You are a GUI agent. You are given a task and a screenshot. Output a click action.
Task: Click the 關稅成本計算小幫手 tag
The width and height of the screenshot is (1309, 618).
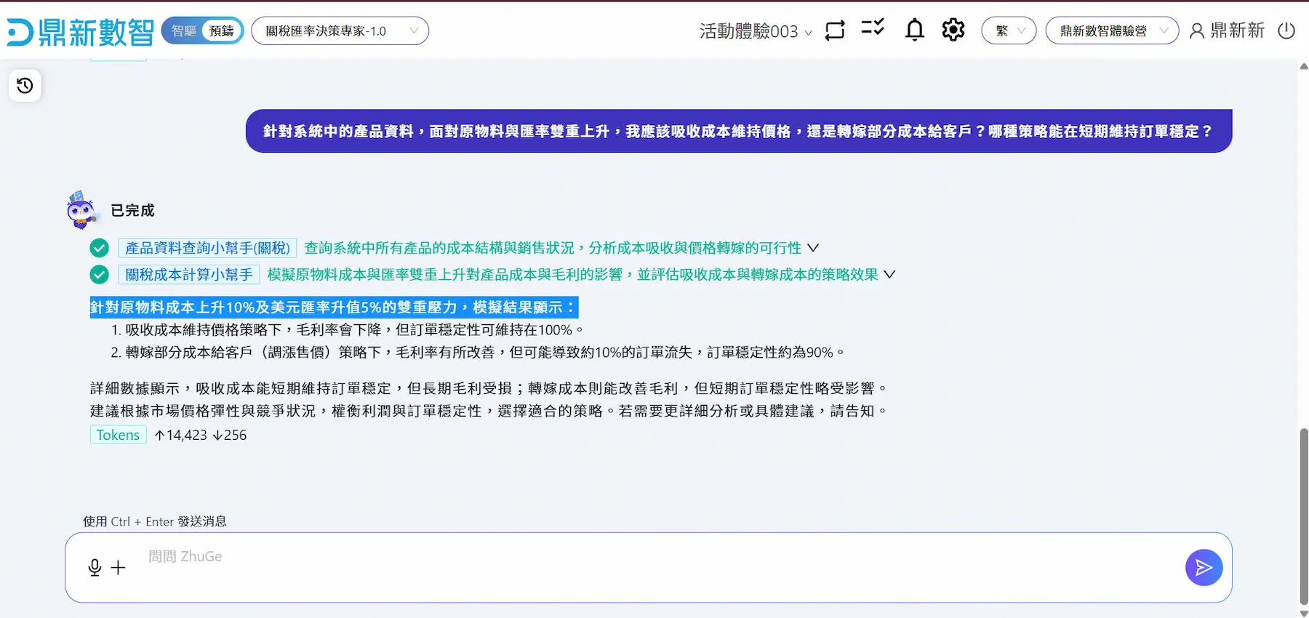[x=189, y=275]
